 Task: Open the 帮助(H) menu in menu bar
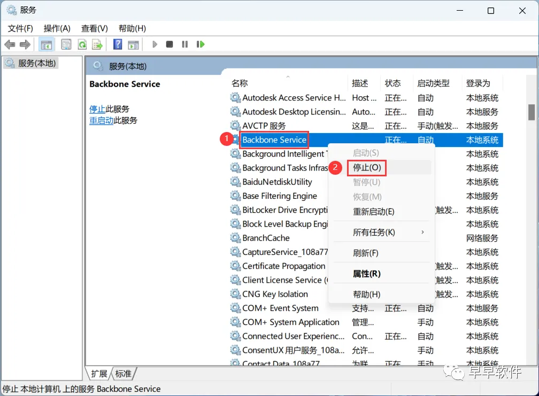tap(133, 28)
